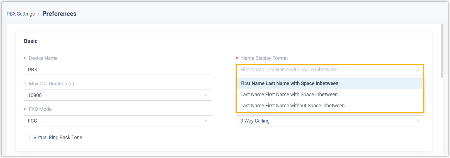Click the Basic section heading

click(31, 41)
